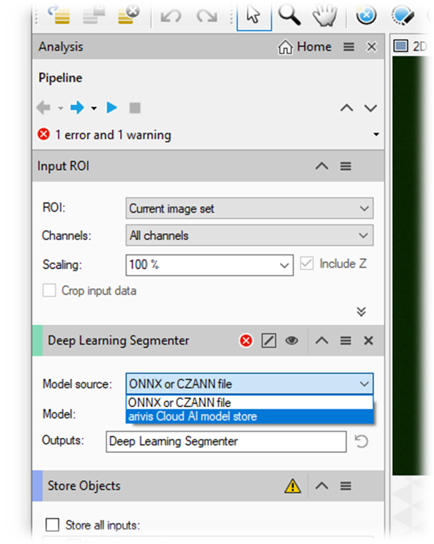The width and height of the screenshot is (434, 544).
Task: Select the hand pan tool
Action: [x=325, y=15]
